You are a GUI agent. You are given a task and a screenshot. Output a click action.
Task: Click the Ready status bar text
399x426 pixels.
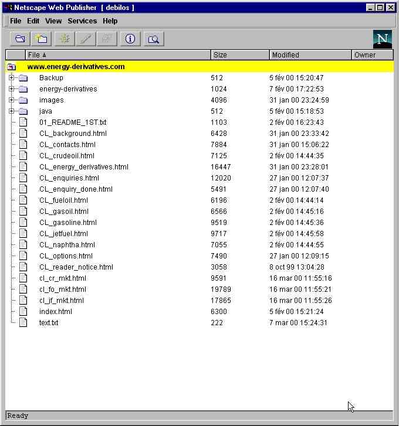tap(18, 415)
